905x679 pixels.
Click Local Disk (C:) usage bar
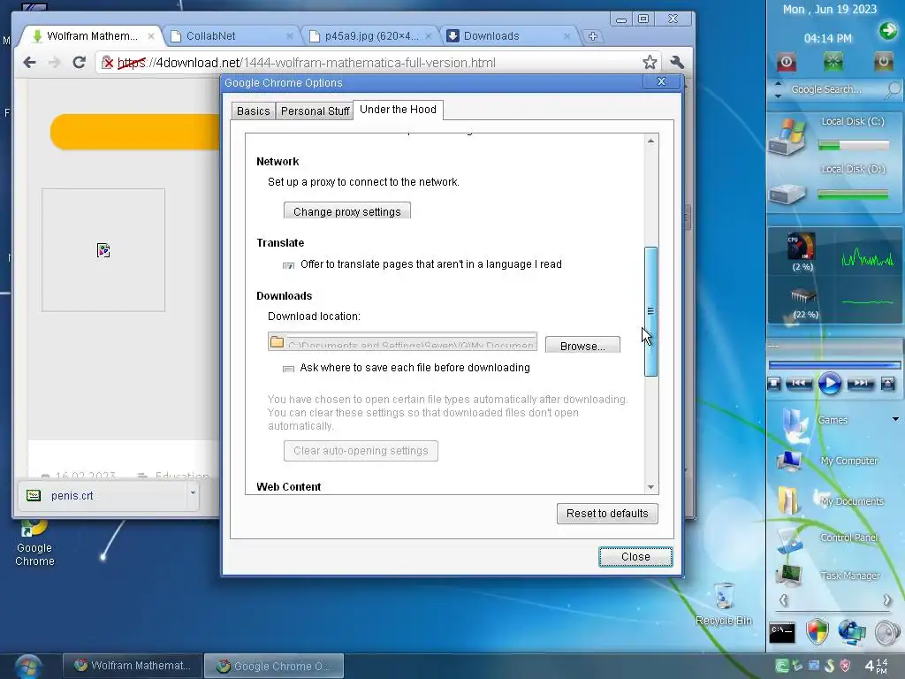pyautogui.click(x=854, y=146)
